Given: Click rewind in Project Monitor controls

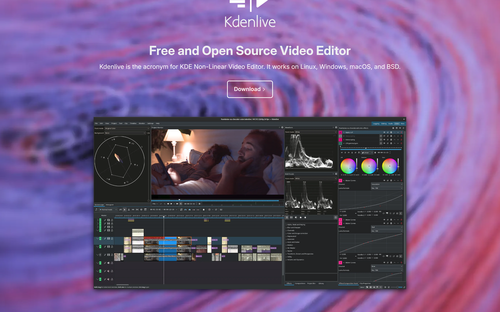Looking at the screenshot, I should (168, 204).
